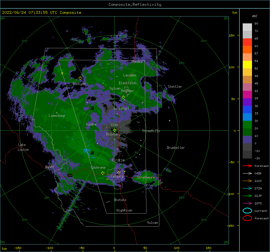Click the Calgary city label
The image size is (270, 252).
click(117, 176)
